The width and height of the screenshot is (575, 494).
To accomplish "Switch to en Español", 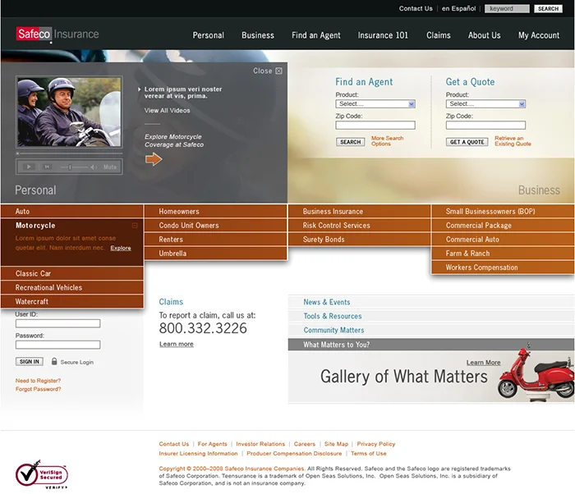I will [x=458, y=8].
